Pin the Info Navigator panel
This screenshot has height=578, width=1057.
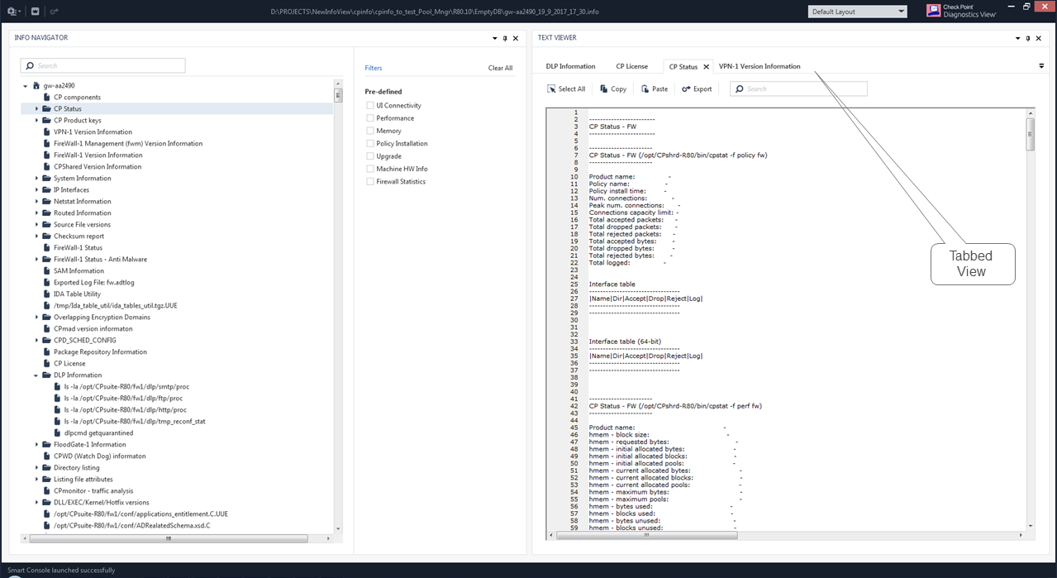(x=505, y=38)
